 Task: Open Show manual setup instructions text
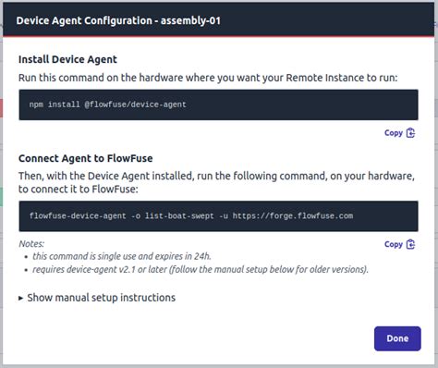coord(101,298)
